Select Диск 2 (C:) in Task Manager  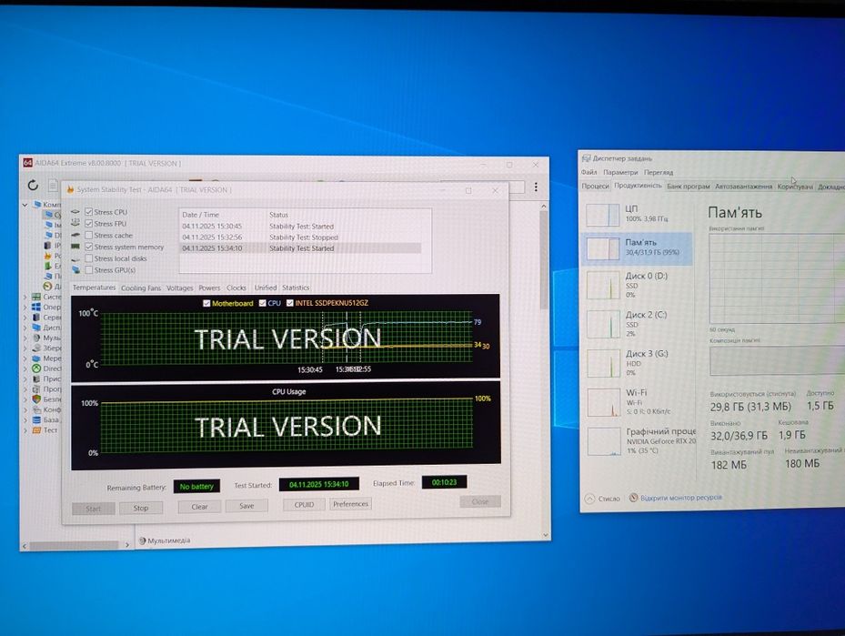[637, 323]
